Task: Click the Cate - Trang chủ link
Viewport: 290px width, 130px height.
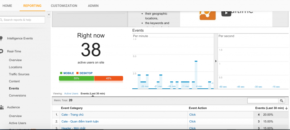Action: click(72, 115)
